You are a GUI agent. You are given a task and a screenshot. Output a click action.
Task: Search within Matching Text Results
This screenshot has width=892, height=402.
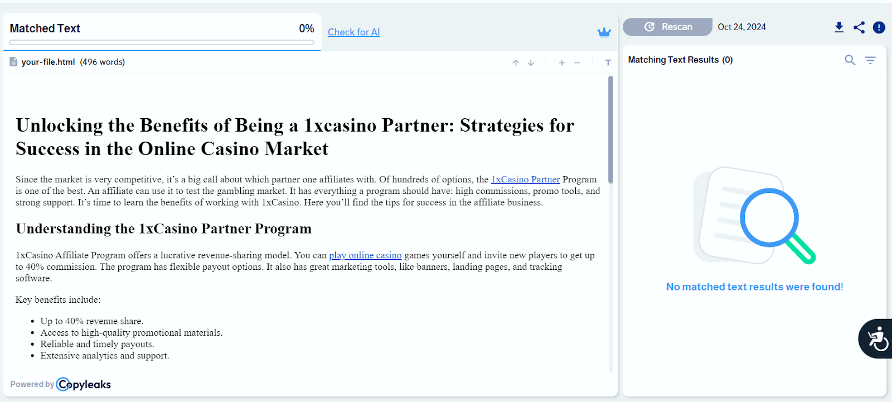click(850, 60)
